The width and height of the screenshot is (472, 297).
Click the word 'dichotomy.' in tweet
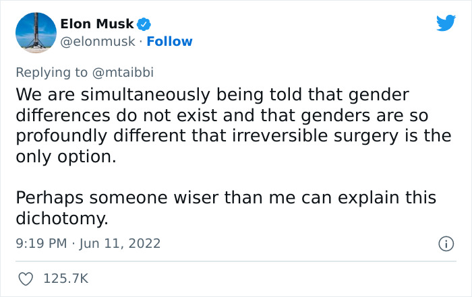[x=61, y=219]
